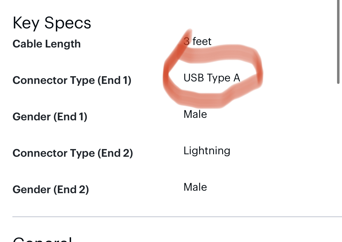
Task: Click the Gender (End 1) label
Action: click(x=50, y=117)
